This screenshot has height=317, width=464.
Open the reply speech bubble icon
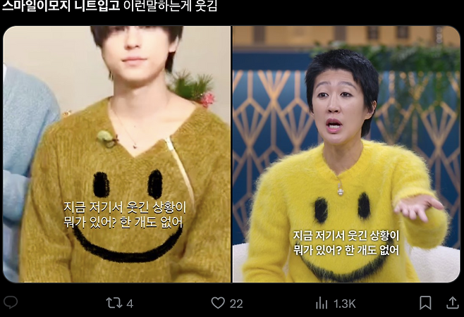tap(11, 302)
